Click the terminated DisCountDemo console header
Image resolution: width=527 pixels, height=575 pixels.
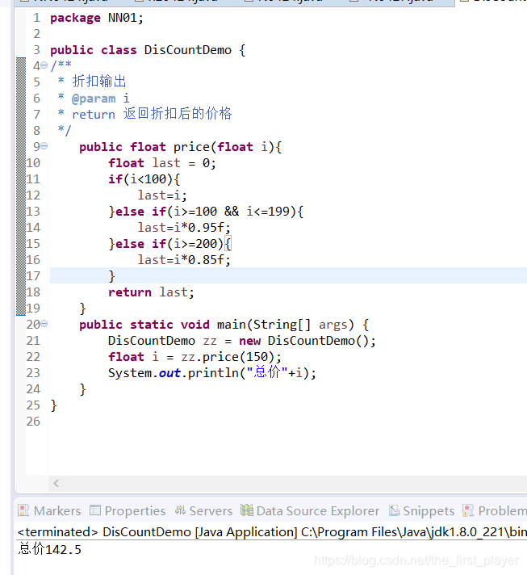[272, 531]
